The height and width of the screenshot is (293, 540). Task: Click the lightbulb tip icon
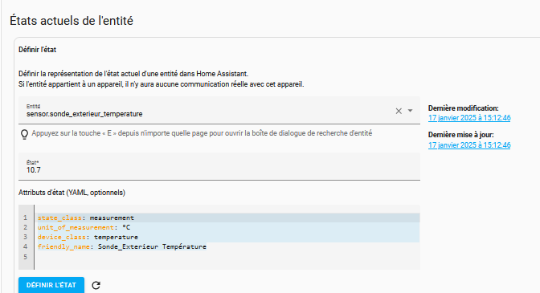point(24,134)
